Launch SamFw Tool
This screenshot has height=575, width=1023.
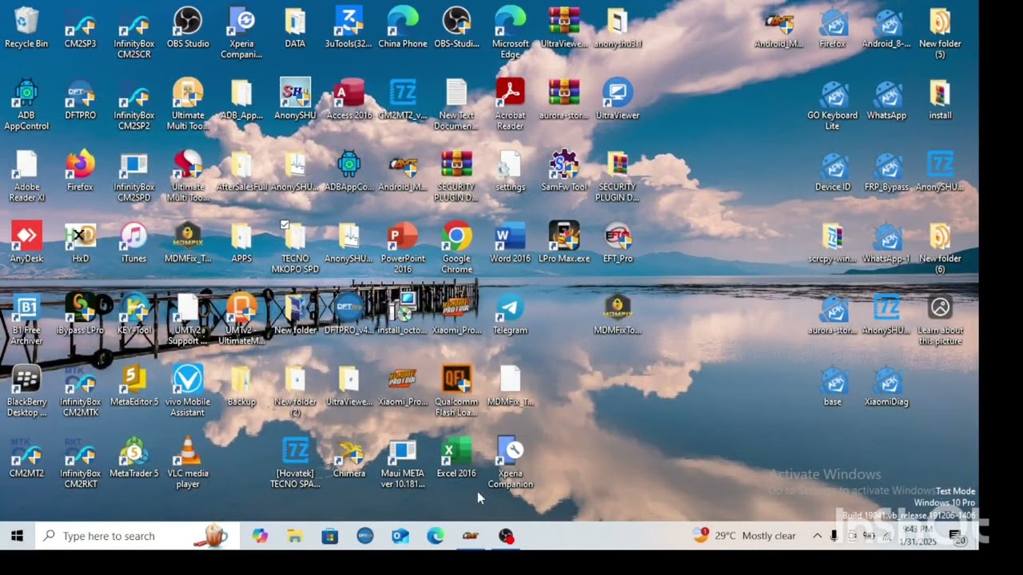[x=563, y=171]
